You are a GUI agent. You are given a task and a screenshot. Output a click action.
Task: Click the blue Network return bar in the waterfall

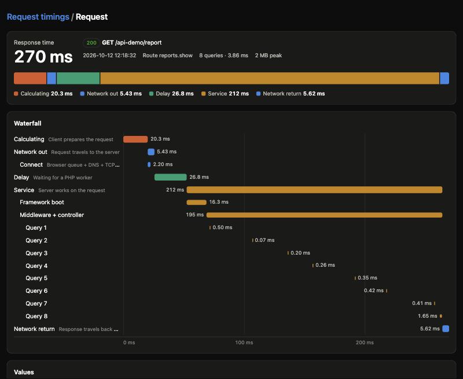click(x=446, y=329)
